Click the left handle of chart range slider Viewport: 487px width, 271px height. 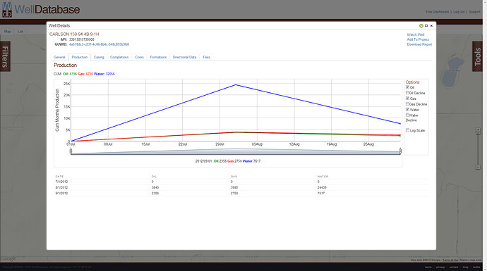point(71,151)
